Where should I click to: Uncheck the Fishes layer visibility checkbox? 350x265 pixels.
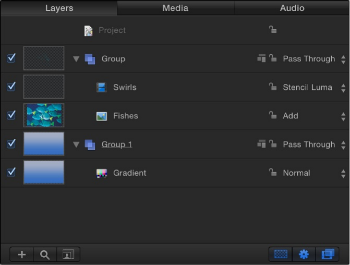[x=11, y=115]
